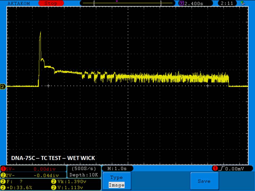Click the USB connection status icon
The width and height of the screenshot is (255, 191).
242,3
